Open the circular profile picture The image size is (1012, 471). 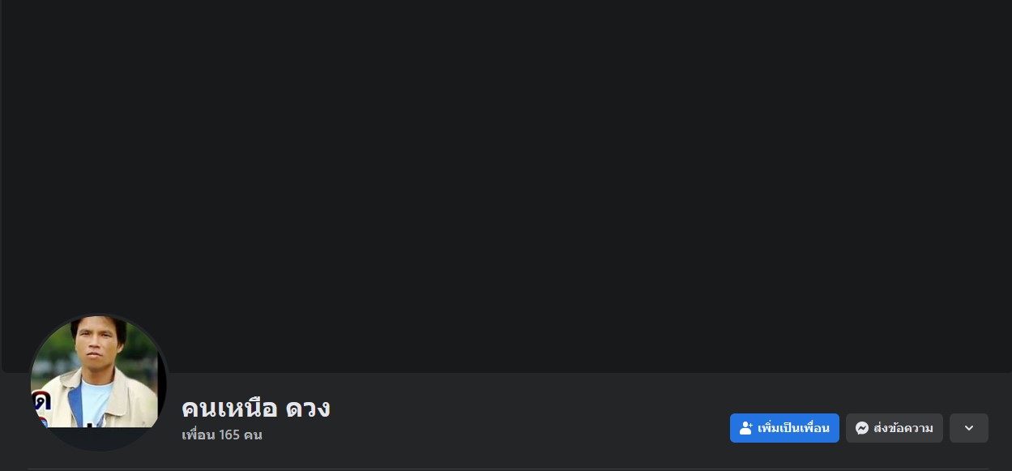pyautogui.click(x=99, y=382)
